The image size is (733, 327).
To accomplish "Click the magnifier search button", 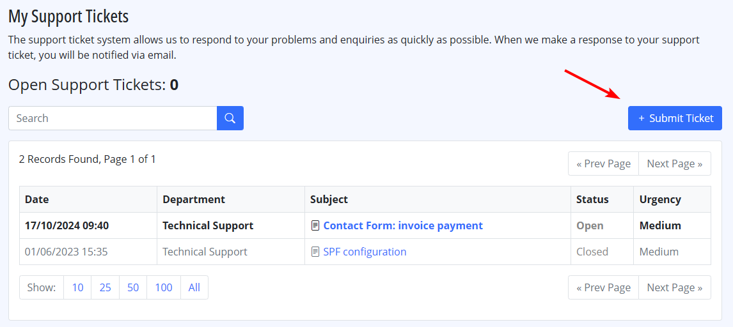I will pos(230,118).
